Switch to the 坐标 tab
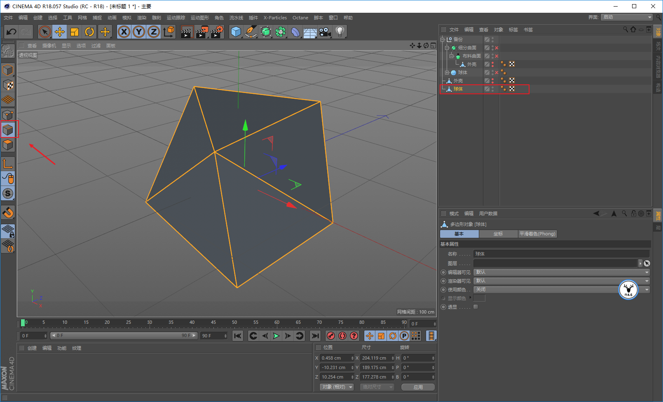 pos(498,234)
